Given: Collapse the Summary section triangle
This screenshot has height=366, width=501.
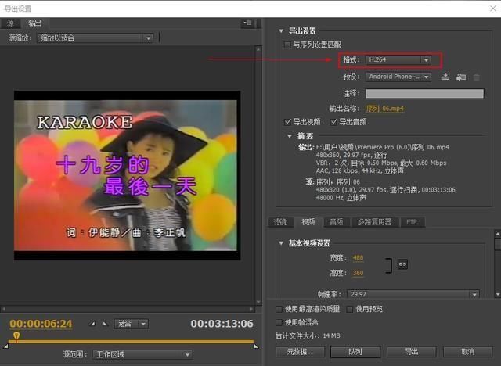Looking at the screenshot, I should 290,136.
